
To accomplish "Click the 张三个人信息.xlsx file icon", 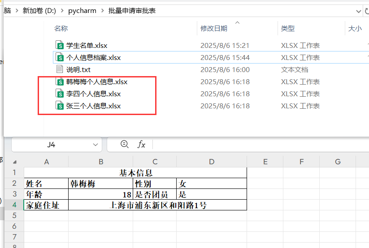I will pos(60,106).
